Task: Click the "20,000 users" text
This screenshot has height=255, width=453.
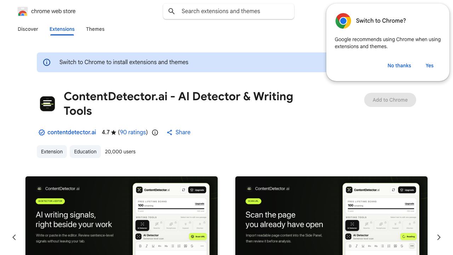Action: pyautogui.click(x=120, y=152)
